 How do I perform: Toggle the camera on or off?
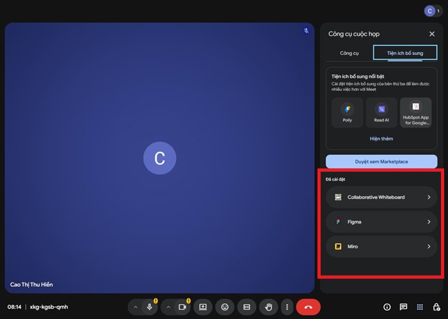(x=182, y=307)
